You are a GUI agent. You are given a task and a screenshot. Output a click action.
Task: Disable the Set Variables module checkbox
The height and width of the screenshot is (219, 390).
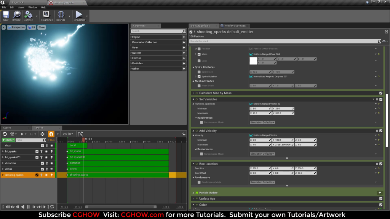click(x=381, y=99)
